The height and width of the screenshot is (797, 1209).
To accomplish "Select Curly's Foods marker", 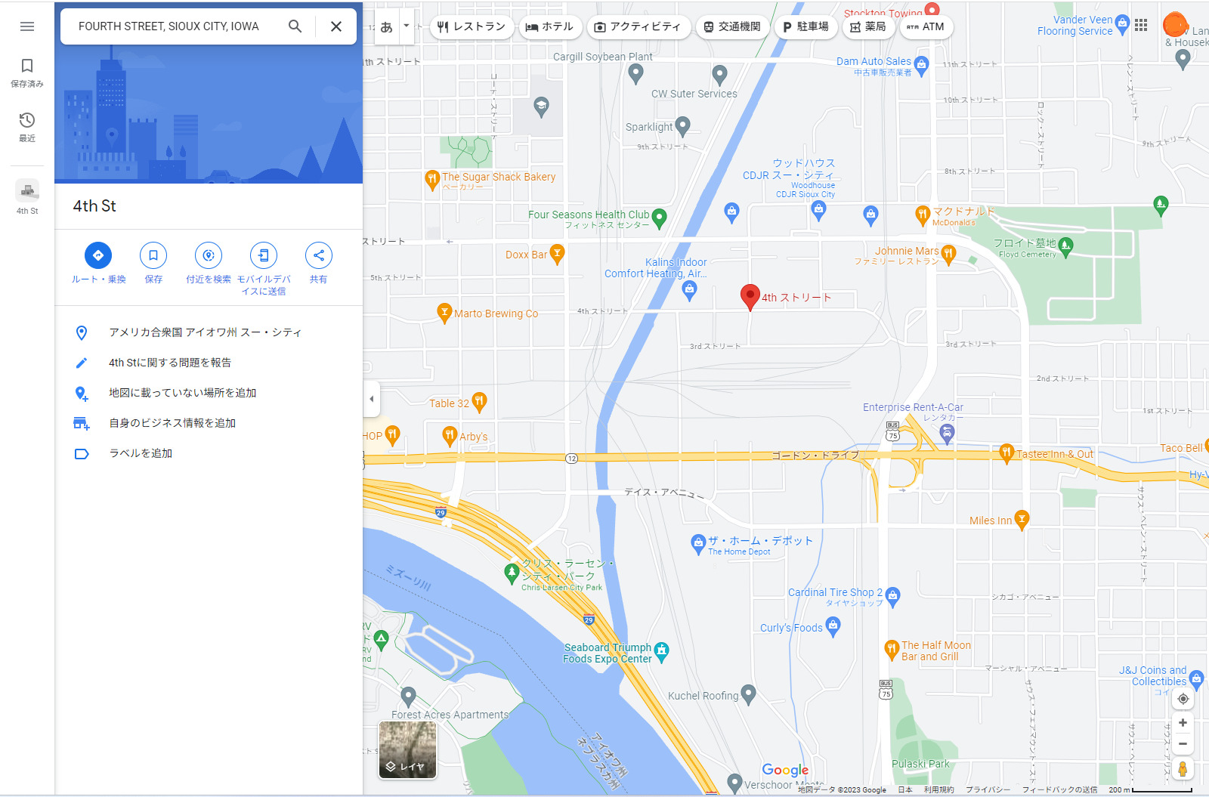I will (833, 626).
